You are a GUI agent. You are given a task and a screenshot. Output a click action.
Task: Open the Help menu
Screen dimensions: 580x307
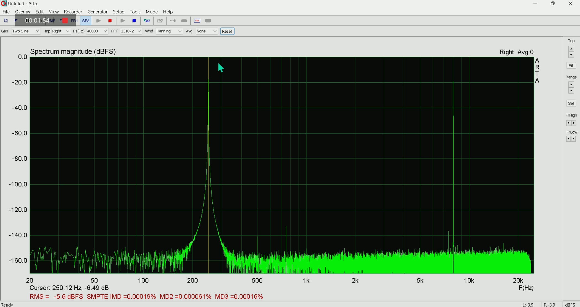click(x=168, y=12)
